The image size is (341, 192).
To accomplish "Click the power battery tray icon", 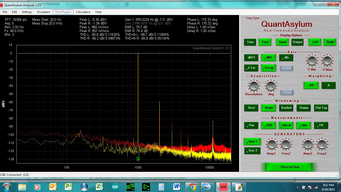I will pyautogui.click(x=304, y=187).
